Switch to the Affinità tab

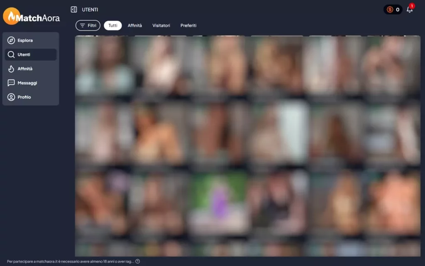pyautogui.click(x=135, y=25)
